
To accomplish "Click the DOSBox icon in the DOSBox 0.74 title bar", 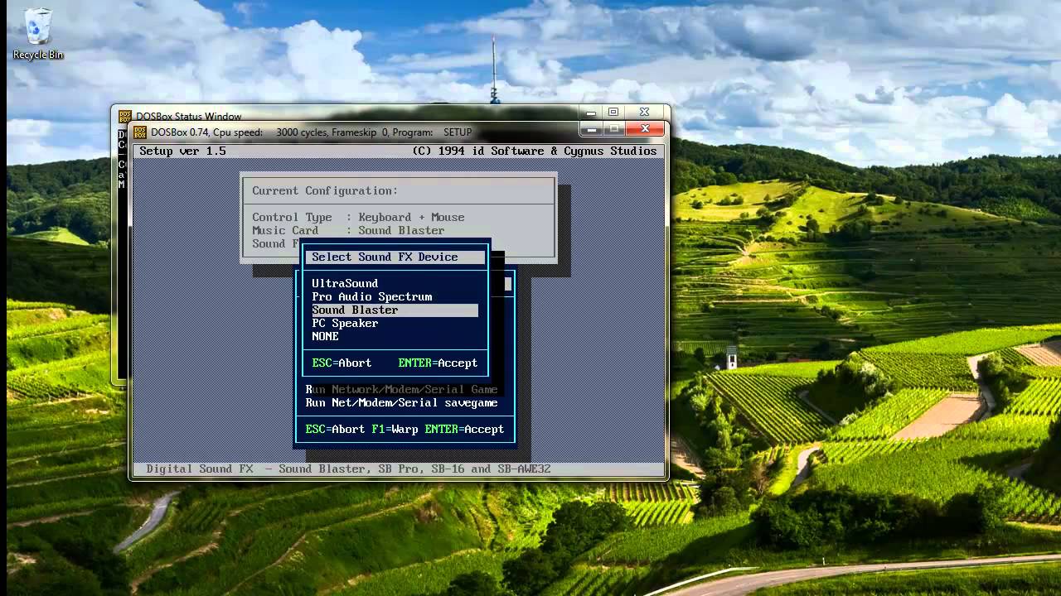I will (x=139, y=132).
